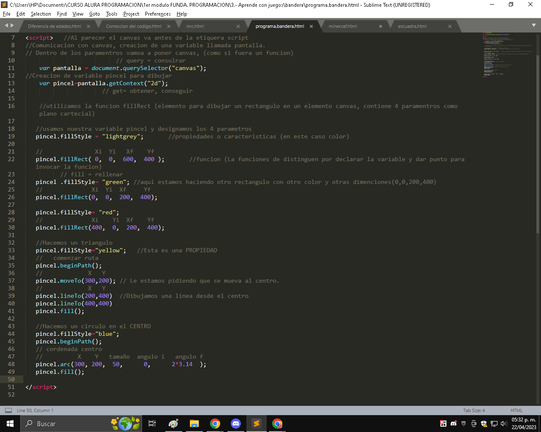This screenshot has height=432, width=541.
Task: Open first Google Chrome taskbar icon
Action: [x=215, y=424]
